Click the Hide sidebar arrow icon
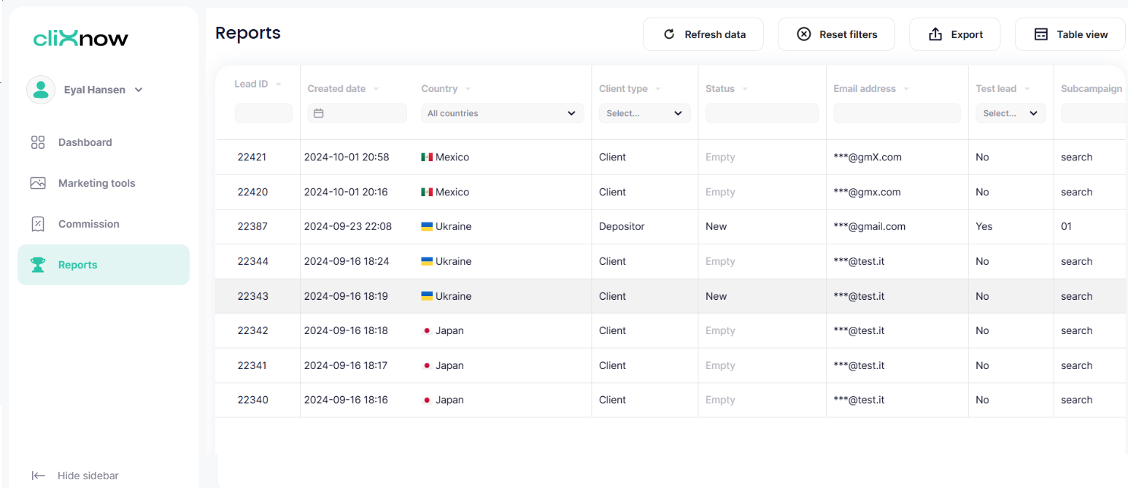 (x=39, y=476)
